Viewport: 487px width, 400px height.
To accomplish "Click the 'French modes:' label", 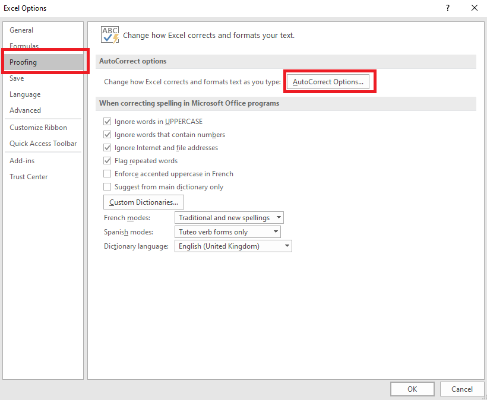I will click(127, 218).
